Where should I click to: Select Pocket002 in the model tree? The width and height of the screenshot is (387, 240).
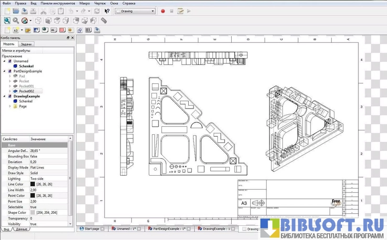(26, 91)
